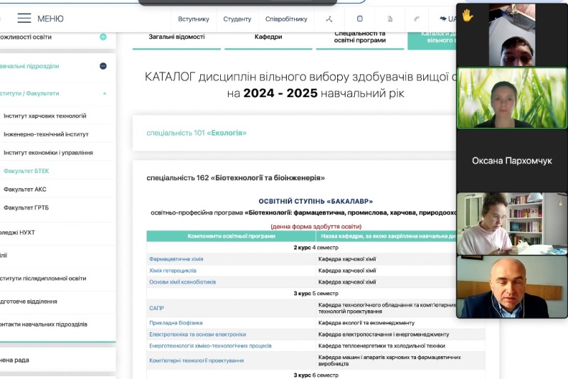Click Компоненти освітньої програми column header
Viewport: 568px width, 379px height.
(x=231, y=236)
